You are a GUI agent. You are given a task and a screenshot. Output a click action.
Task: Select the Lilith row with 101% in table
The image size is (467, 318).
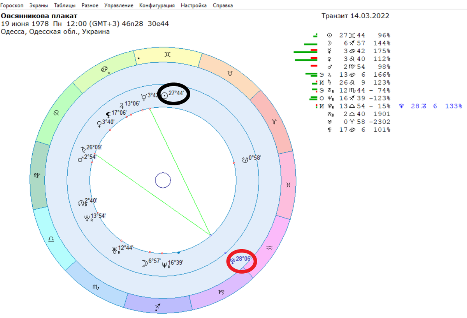[x=358, y=129]
